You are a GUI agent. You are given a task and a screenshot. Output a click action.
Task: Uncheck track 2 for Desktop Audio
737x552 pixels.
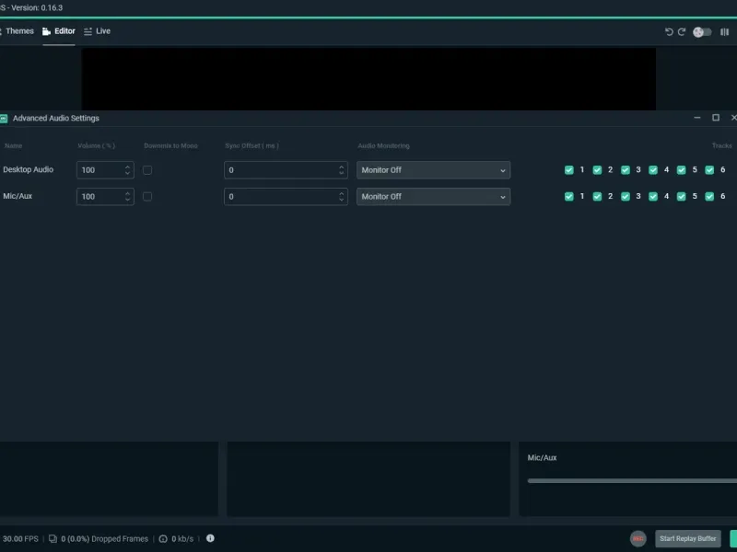pos(597,170)
